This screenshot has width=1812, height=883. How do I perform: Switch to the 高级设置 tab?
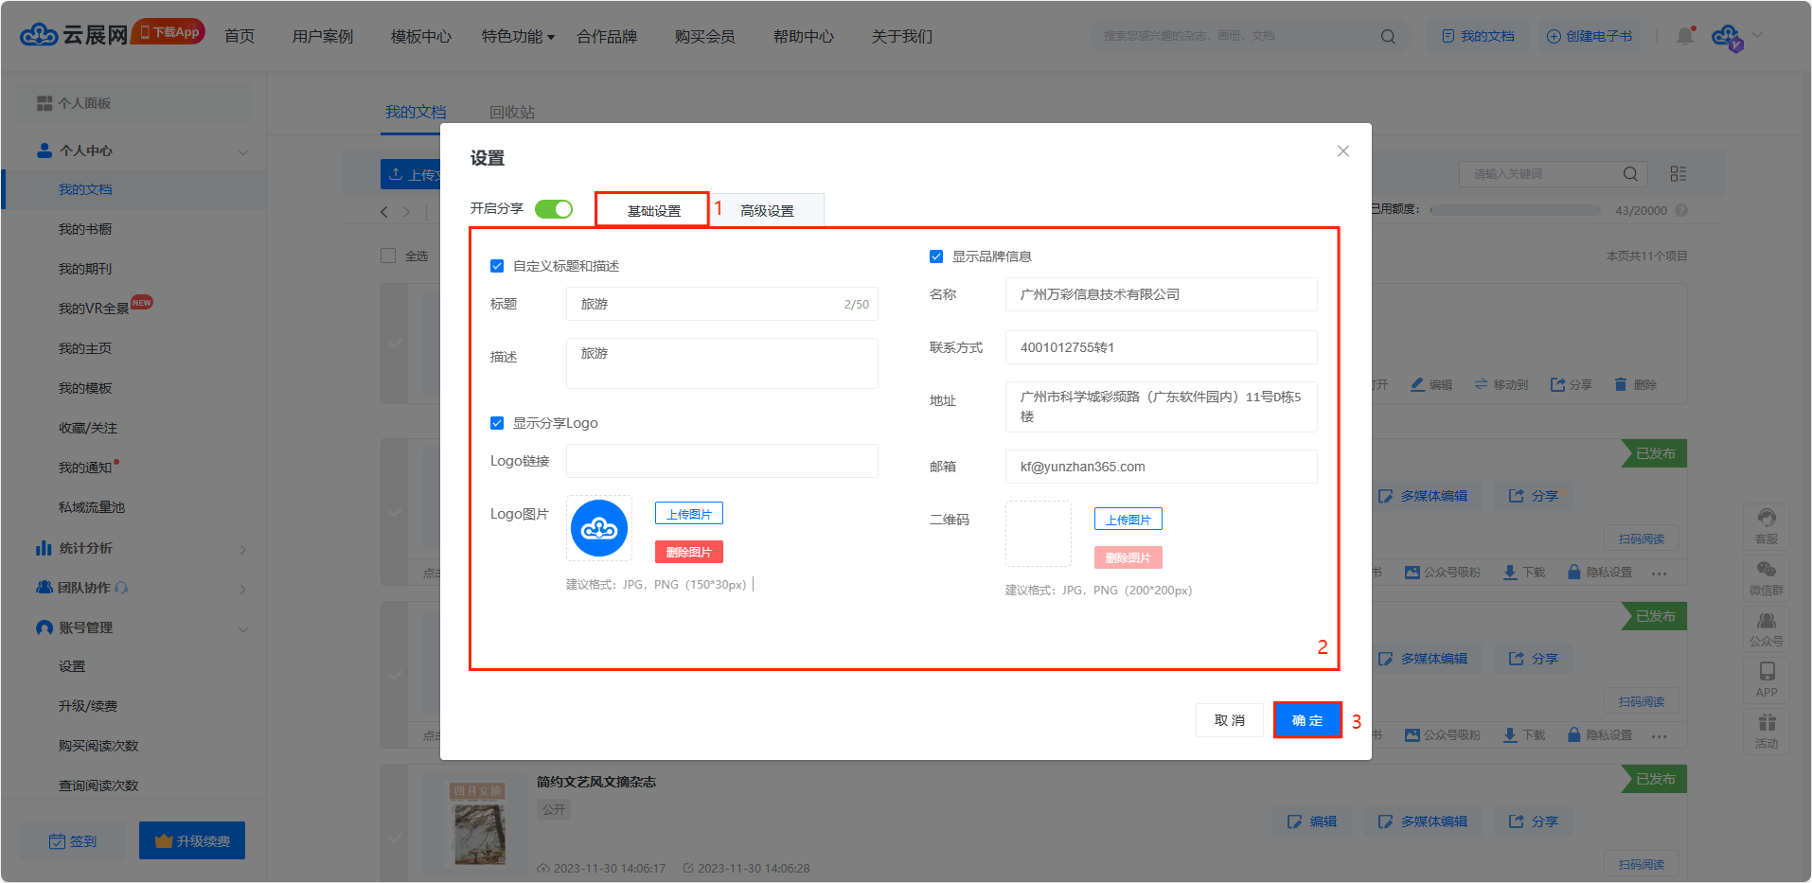tap(767, 210)
